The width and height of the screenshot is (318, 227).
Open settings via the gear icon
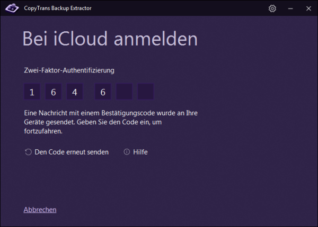pos(272,8)
